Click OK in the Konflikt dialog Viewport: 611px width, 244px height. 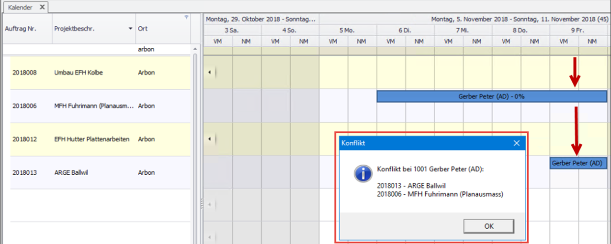[x=488, y=226]
